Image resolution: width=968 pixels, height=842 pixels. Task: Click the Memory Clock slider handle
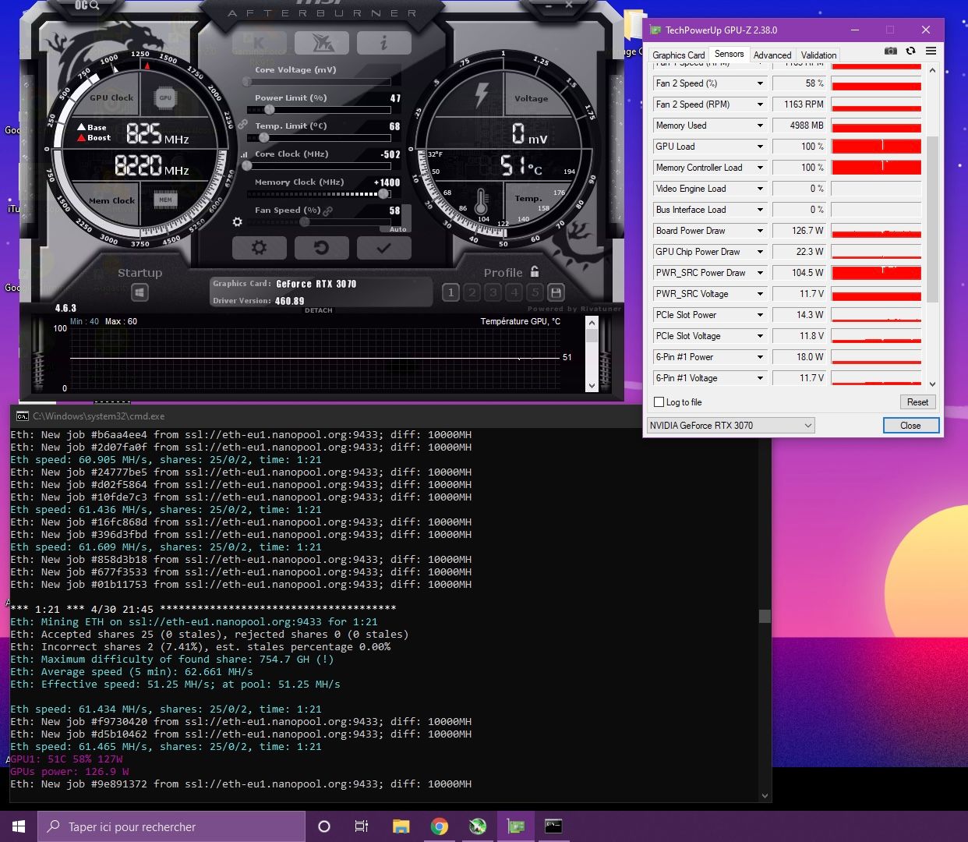click(x=383, y=194)
